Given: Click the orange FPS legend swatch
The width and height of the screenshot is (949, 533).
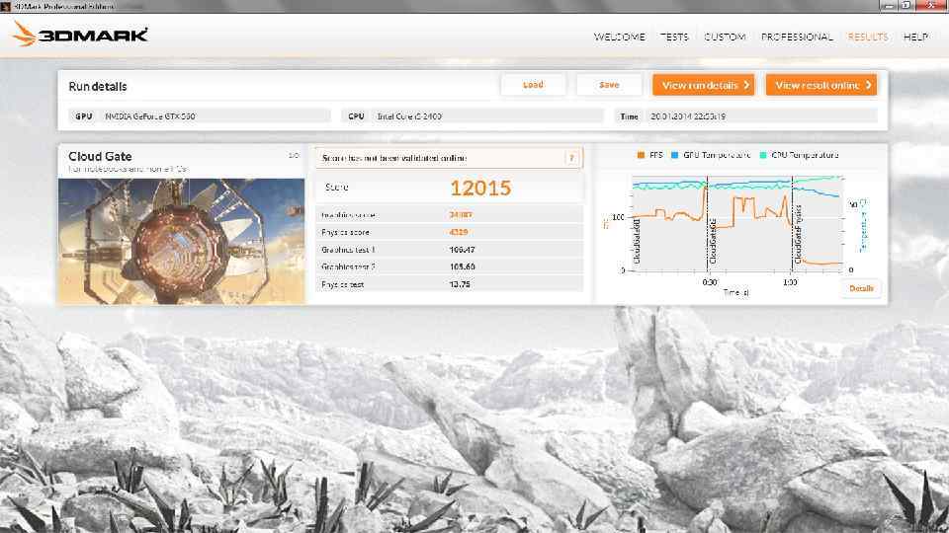Looking at the screenshot, I should (641, 155).
